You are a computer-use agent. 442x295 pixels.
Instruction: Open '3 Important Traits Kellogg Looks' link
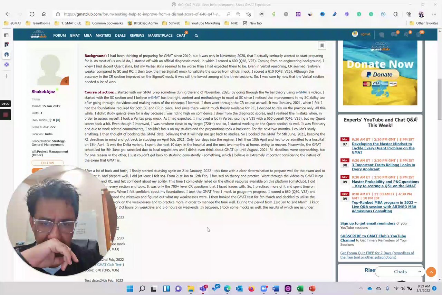[383, 167]
